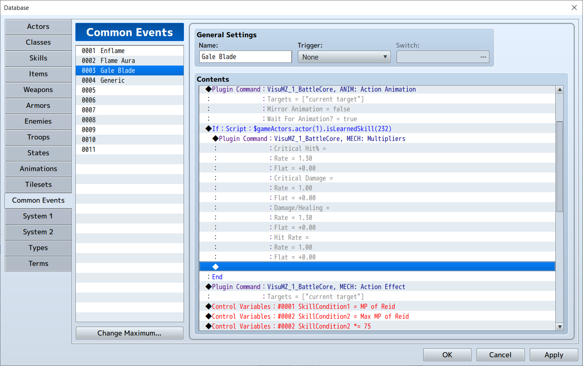The image size is (583, 366).
Task: Go to the Animations tab
Action: click(38, 169)
